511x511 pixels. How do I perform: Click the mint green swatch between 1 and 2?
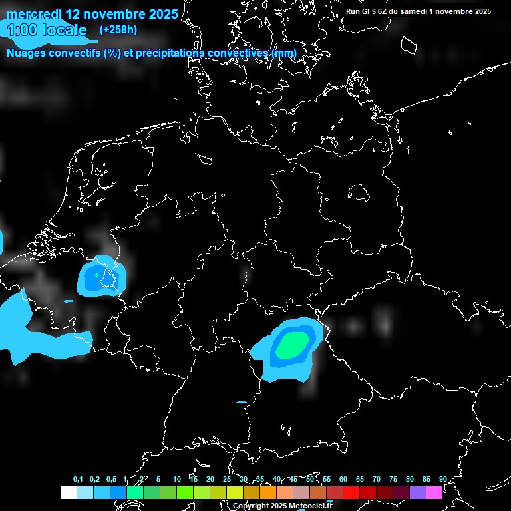[x=135, y=492]
